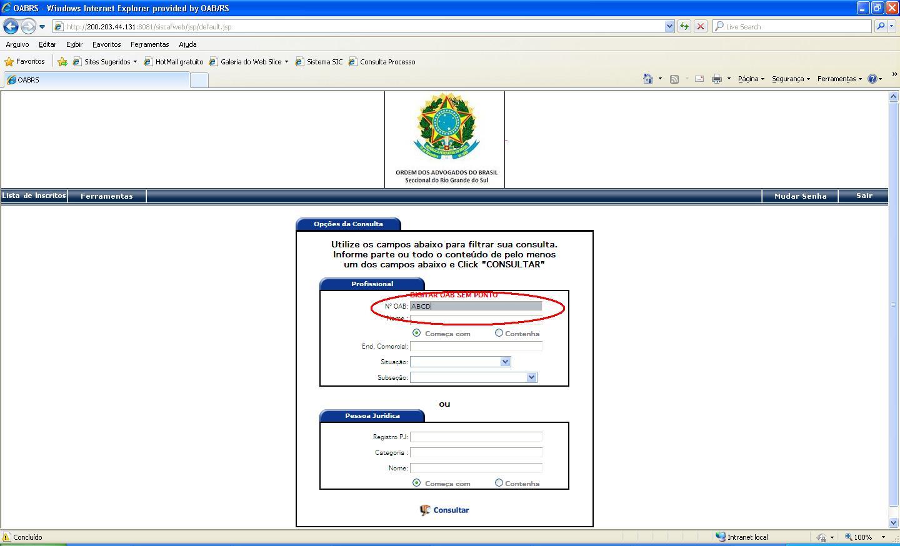Click the page scrollbar up arrow
This screenshot has height=546, width=900.
click(893, 96)
